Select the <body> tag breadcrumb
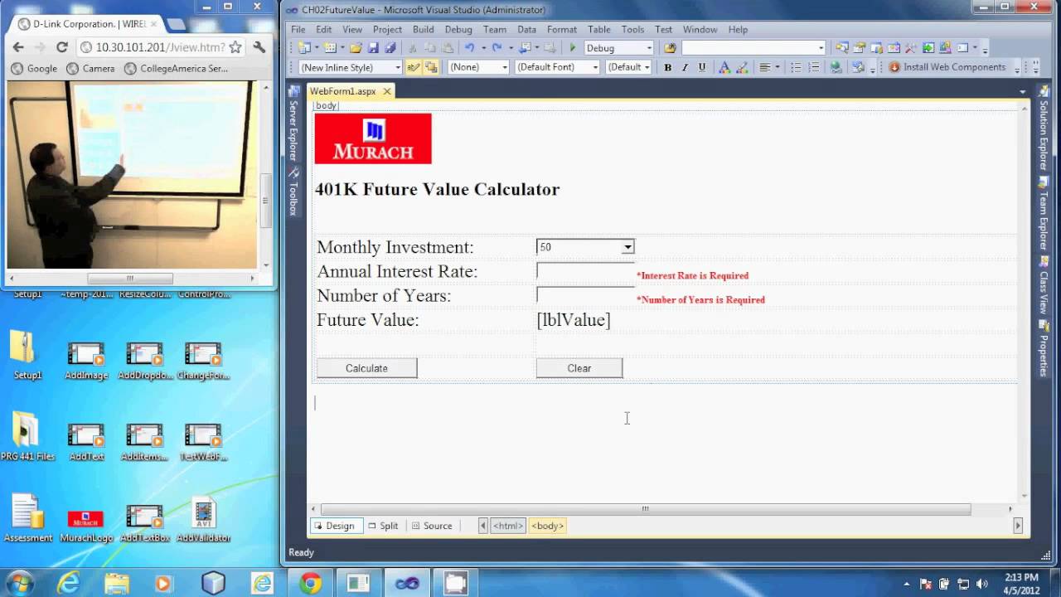 [x=547, y=526]
